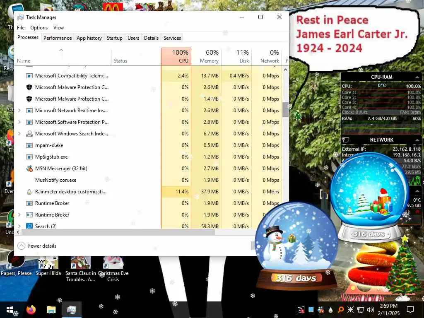Click the Rainmeter water drop process icon

[29, 192]
